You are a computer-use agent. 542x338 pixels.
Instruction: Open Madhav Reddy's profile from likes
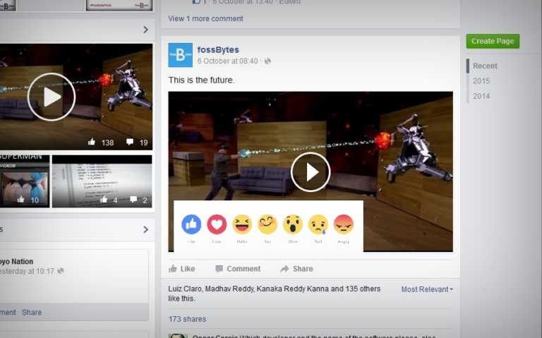230,289
